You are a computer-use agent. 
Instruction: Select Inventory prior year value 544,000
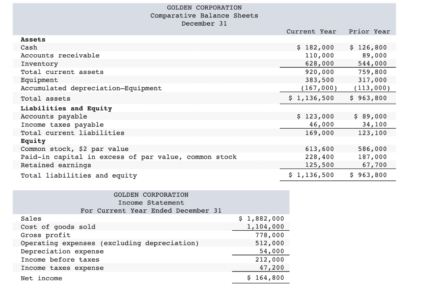[372, 63]
